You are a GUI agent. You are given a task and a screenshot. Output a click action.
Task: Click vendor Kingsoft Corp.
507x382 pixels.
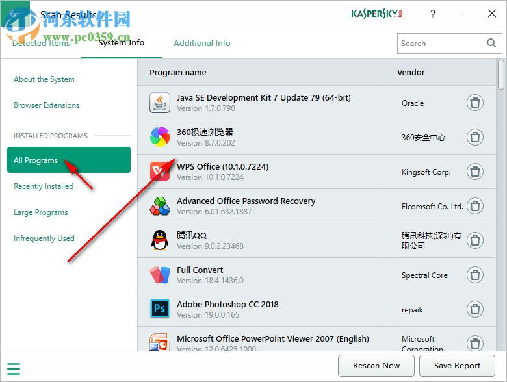tap(426, 172)
